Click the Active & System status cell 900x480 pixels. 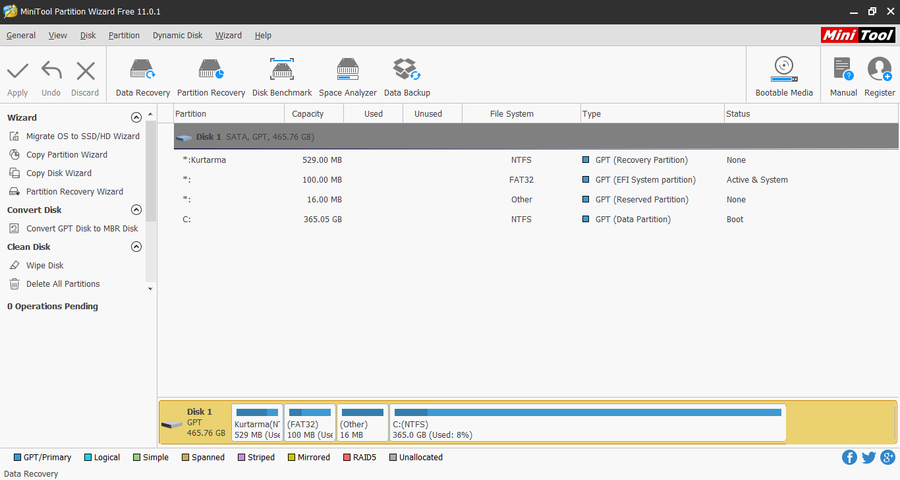[757, 180]
